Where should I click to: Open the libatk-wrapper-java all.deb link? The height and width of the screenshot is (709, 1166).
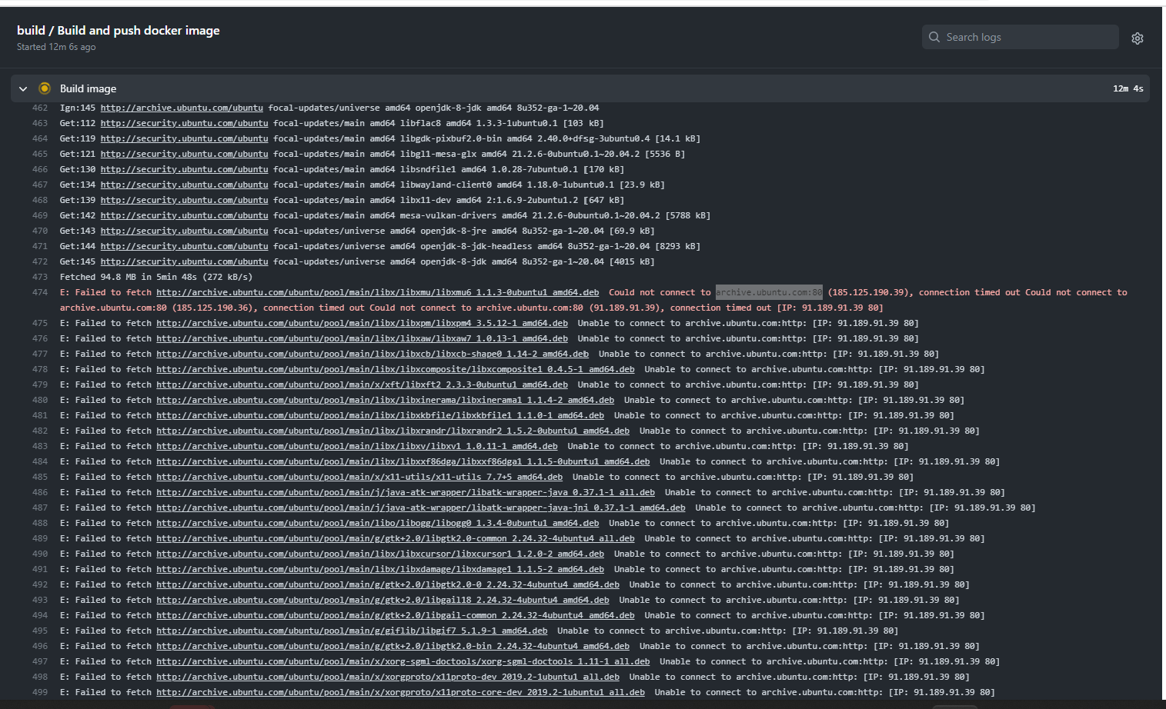406,492
